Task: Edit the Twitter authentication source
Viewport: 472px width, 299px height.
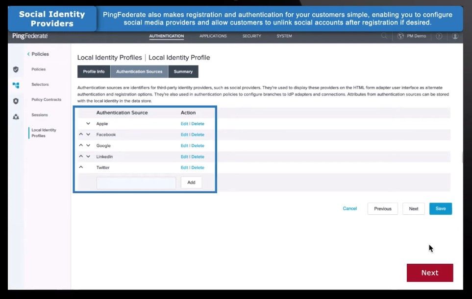Action: point(184,168)
